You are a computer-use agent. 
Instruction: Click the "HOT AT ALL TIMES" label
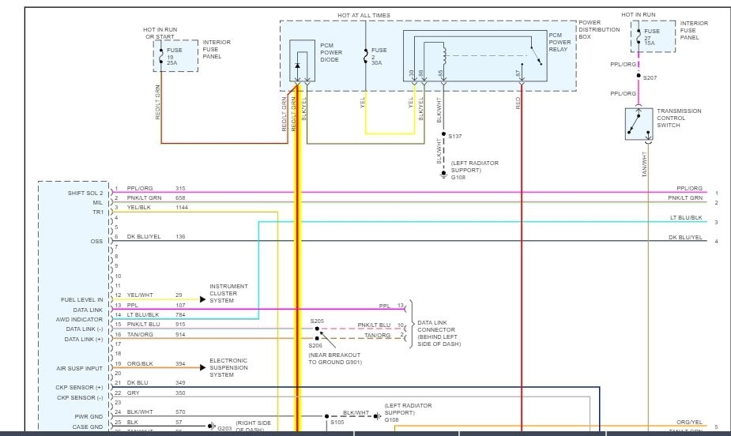[x=364, y=15]
